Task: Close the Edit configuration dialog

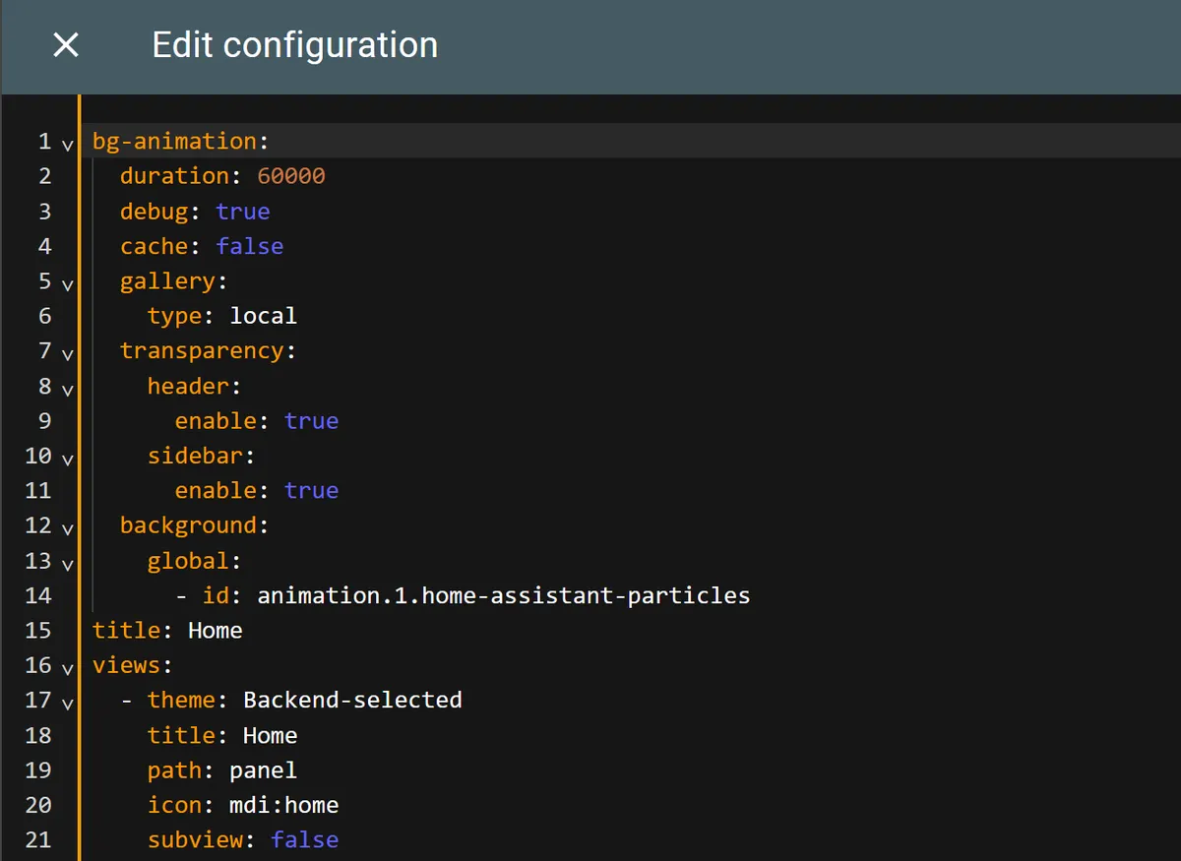Action: click(x=66, y=45)
